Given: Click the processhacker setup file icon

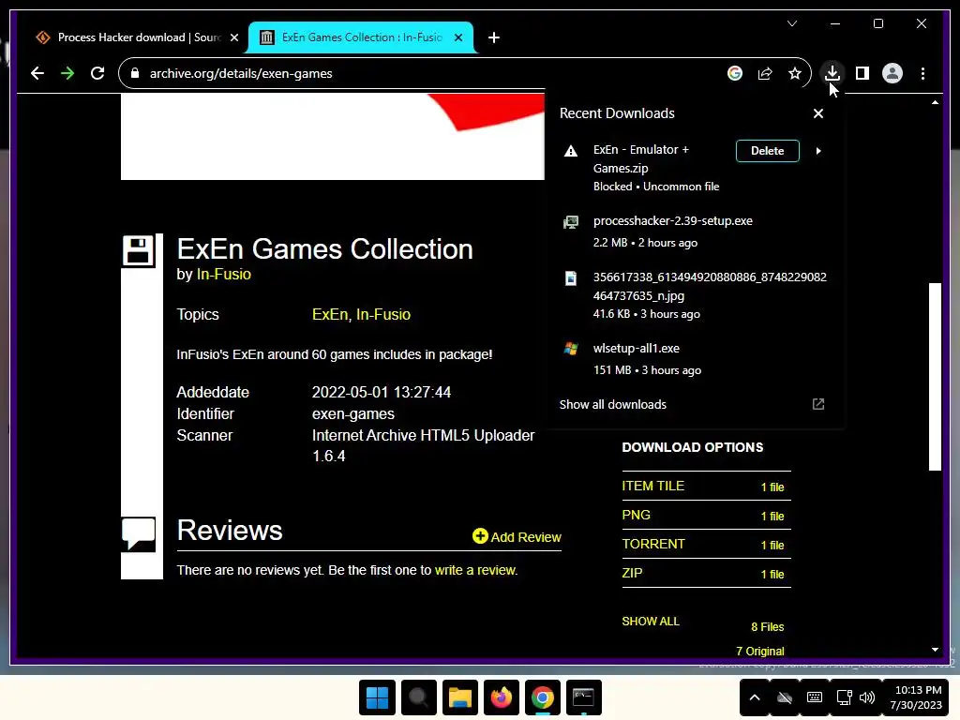Looking at the screenshot, I should click(x=571, y=221).
